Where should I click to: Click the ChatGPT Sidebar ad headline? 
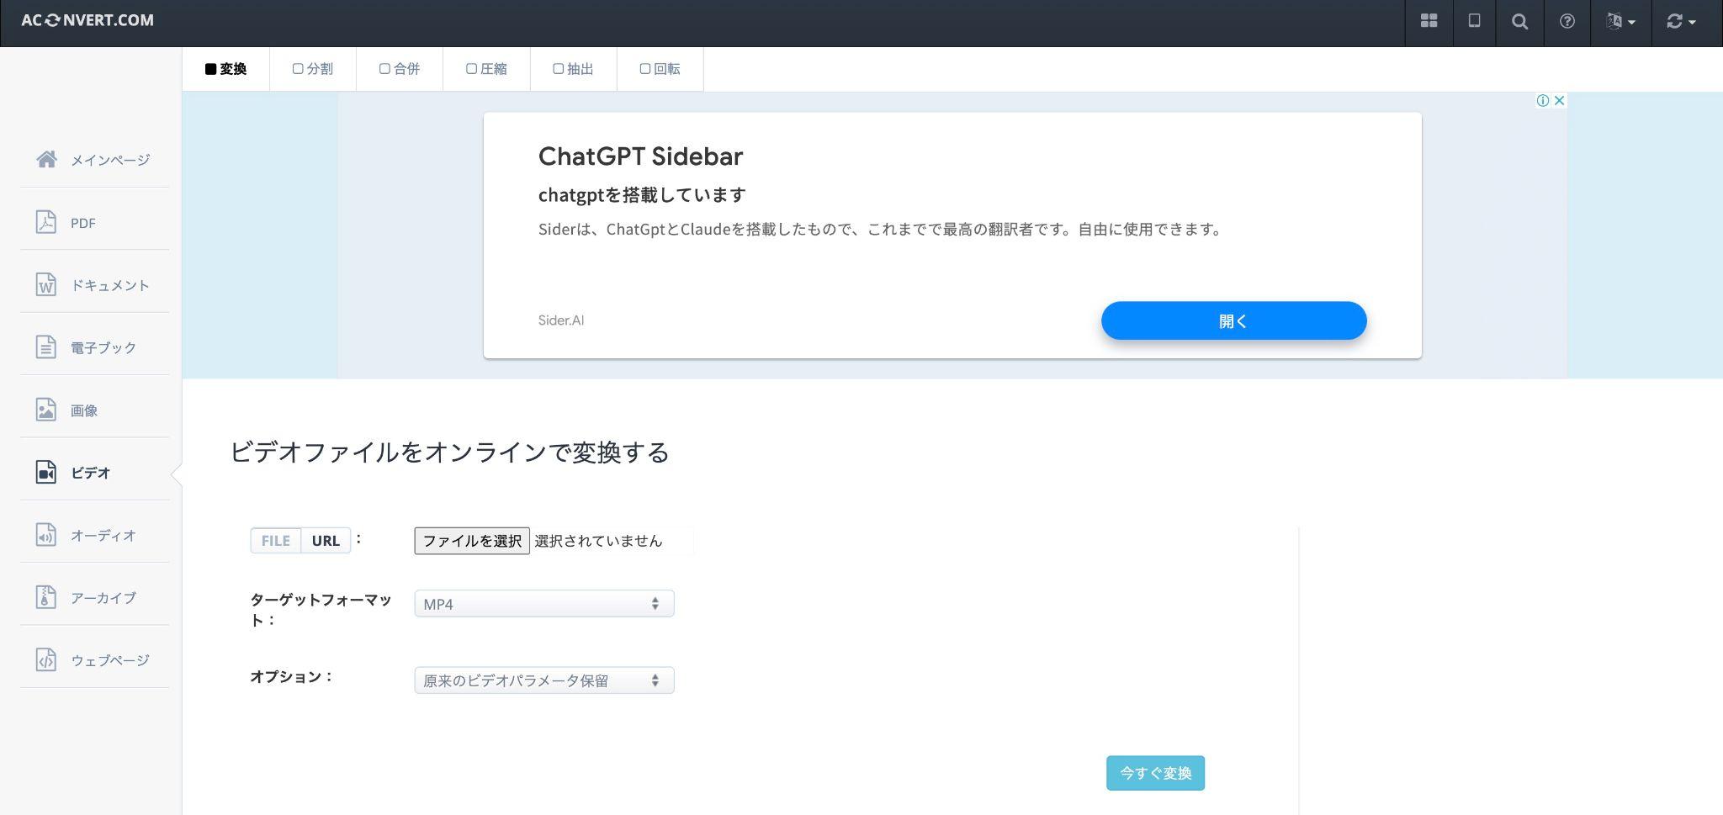[640, 156]
